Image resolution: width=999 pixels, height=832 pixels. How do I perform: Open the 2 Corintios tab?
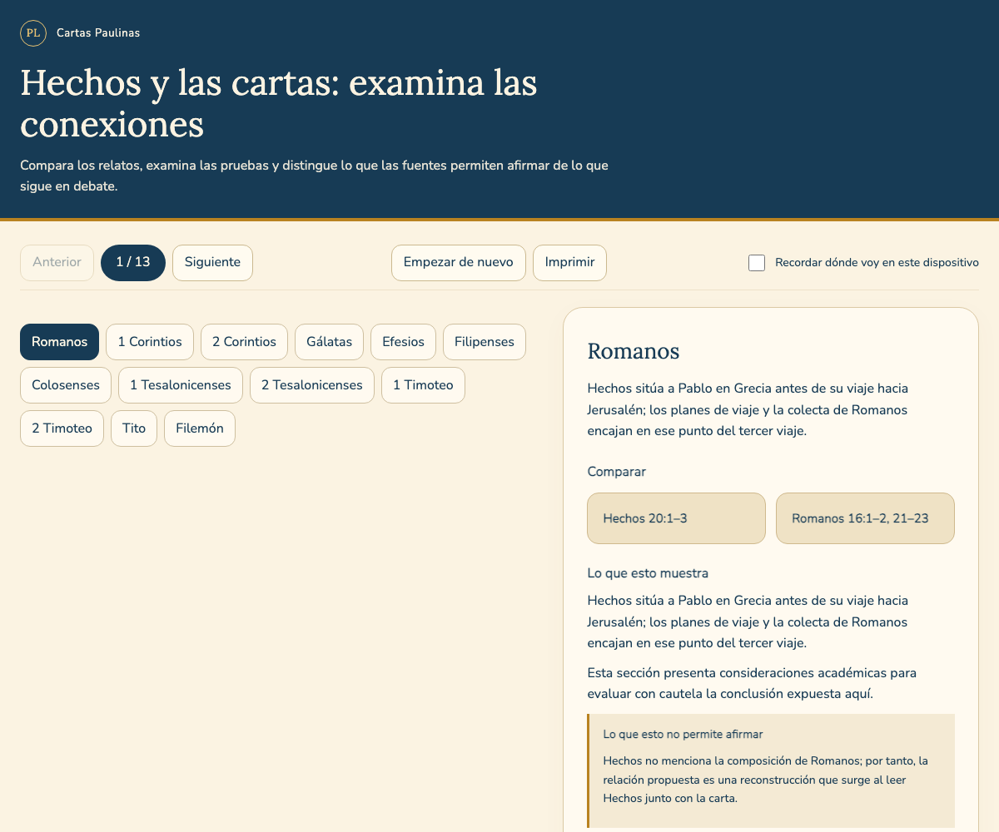coord(245,342)
